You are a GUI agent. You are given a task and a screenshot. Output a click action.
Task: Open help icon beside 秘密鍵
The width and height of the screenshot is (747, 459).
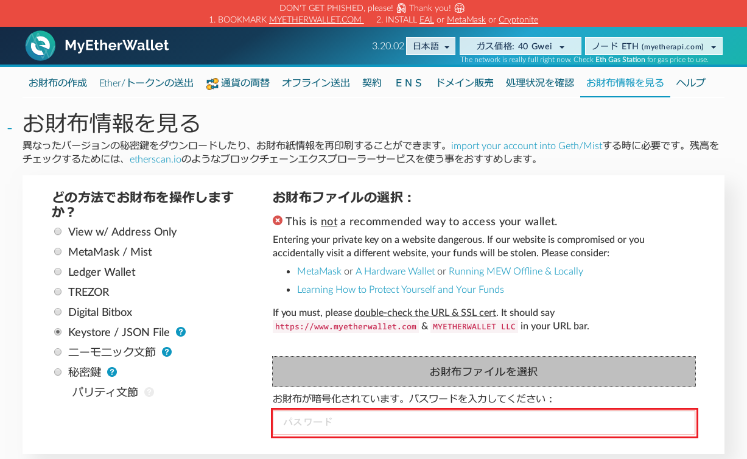click(x=111, y=372)
